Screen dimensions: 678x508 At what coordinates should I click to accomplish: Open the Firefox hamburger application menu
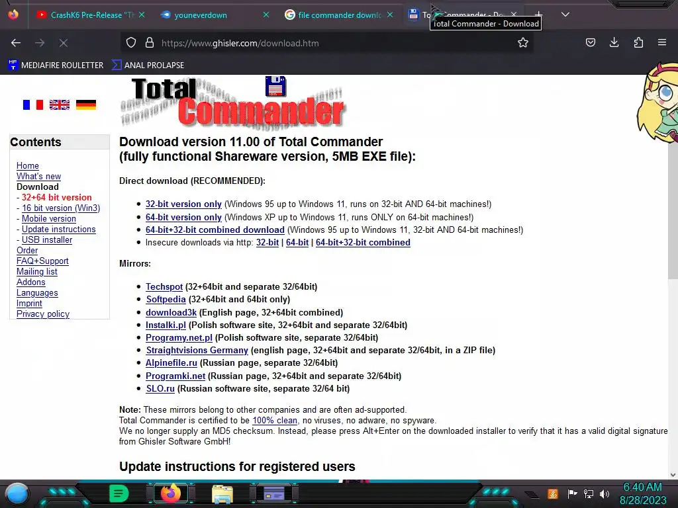tap(661, 42)
